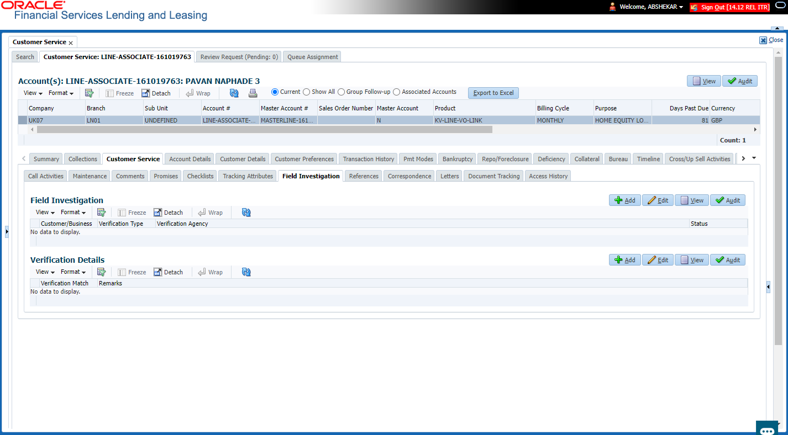Viewport: 788px width, 435px height.
Task: Open View menu in Field Investigation toolbar
Action: point(45,213)
